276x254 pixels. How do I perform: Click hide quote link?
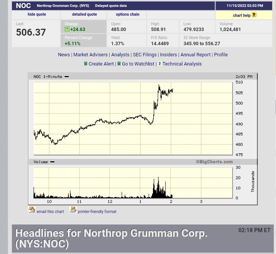(37, 14)
